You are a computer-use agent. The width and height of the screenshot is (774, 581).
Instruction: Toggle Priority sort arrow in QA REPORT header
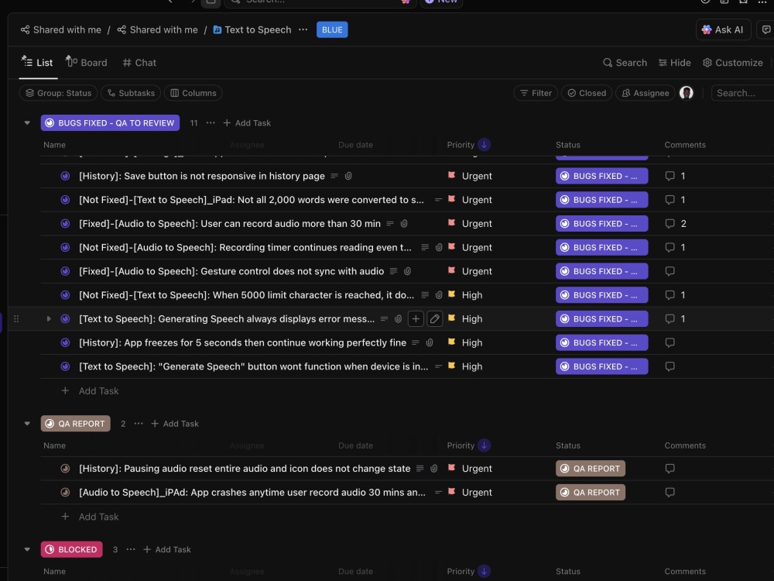pyautogui.click(x=485, y=445)
